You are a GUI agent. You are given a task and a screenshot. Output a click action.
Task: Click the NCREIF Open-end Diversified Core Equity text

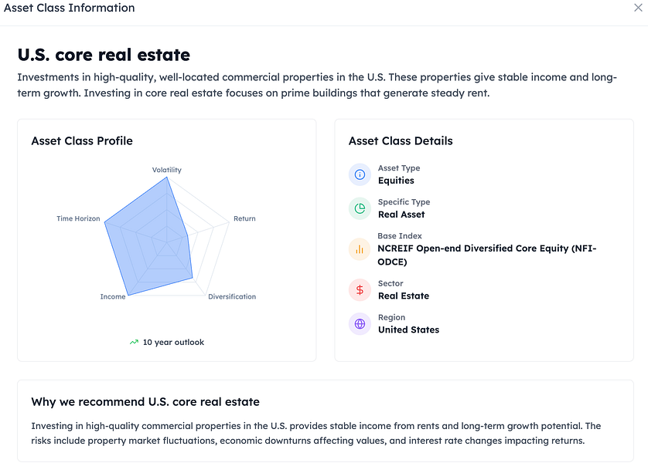(487, 248)
